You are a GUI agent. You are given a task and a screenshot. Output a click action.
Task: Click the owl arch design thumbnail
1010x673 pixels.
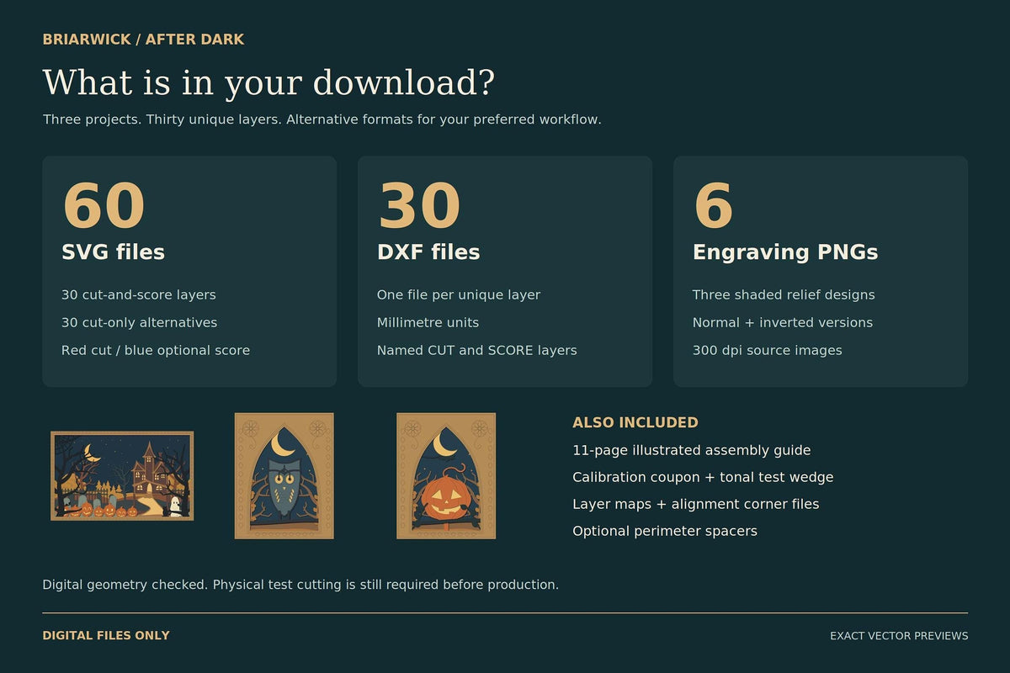284,475
